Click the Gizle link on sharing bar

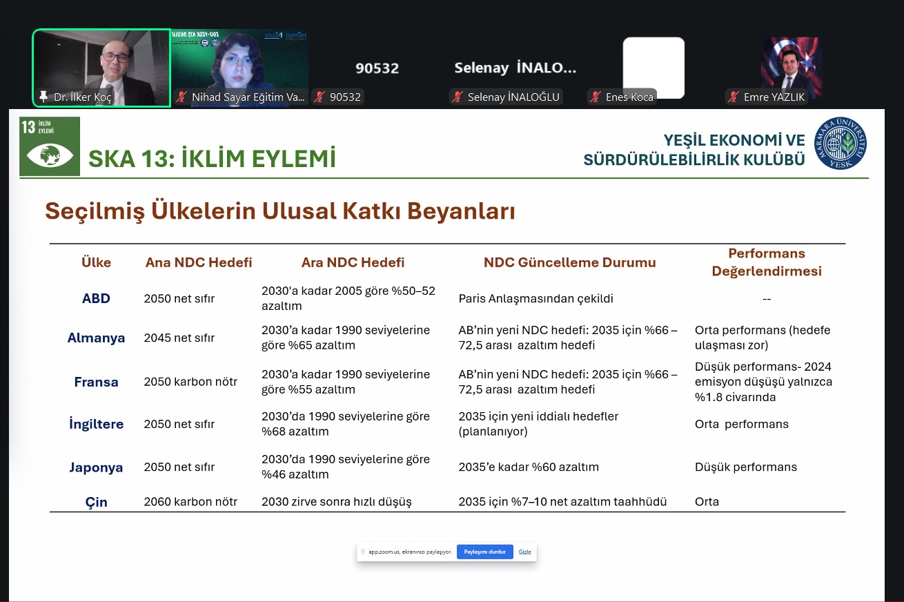(x=525, y=552)
